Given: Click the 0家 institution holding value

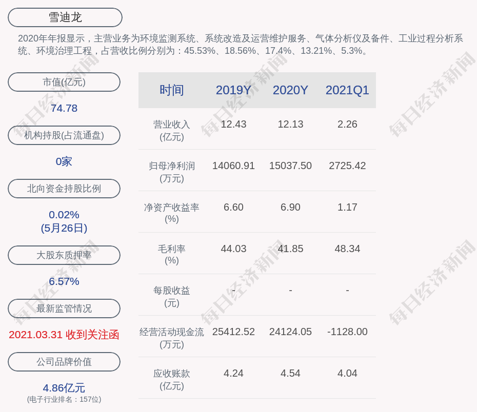Looking at the screenshot, I should pos(64,161).
